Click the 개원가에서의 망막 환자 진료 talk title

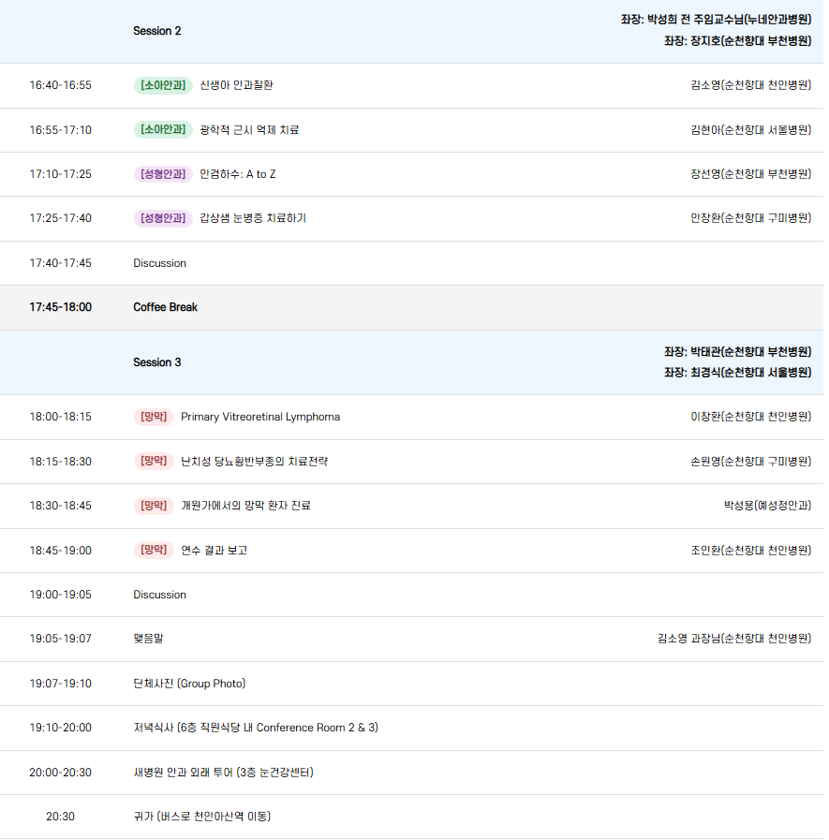245,506
